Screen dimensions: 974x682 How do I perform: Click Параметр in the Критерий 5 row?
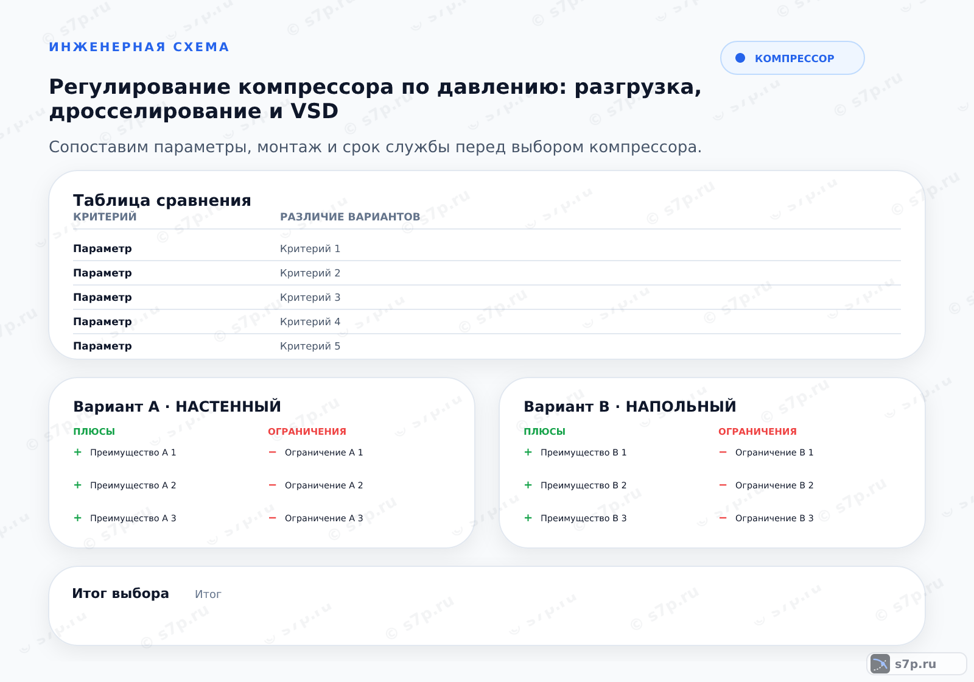click(x=102, y=346)
